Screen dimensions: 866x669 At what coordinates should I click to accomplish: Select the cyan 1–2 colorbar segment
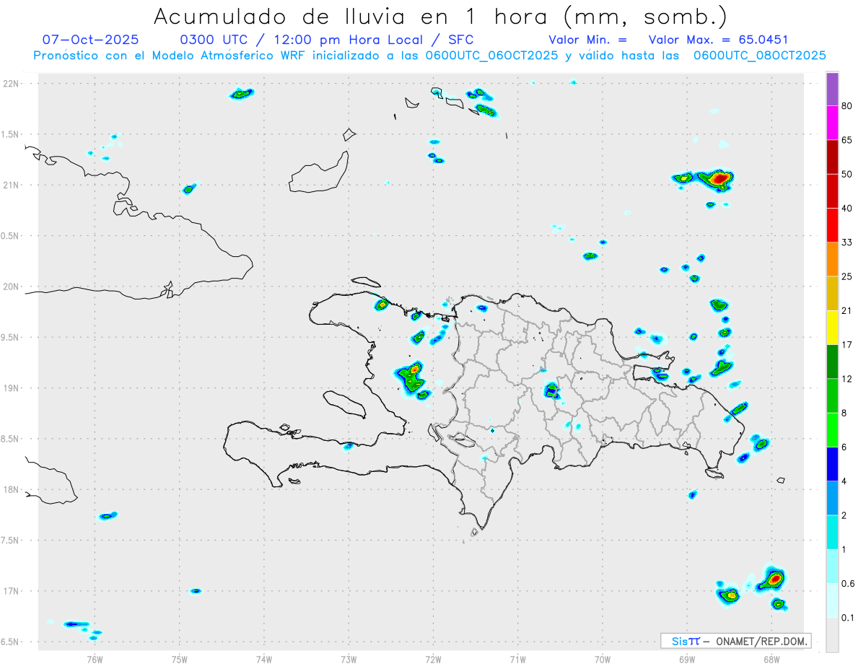click(x=832, y=532)
